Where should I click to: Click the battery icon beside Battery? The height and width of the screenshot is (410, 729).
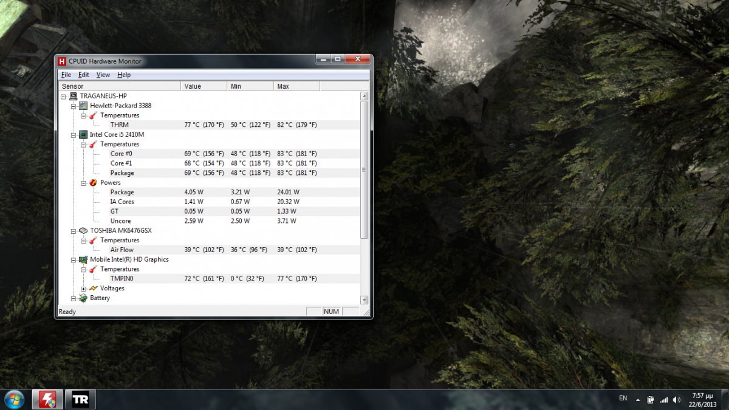[x=83, y=298]
